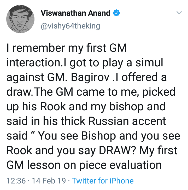Open the Twitter for iPhone source link
This screenshot has width=188, height=190.
pos(103,181)
